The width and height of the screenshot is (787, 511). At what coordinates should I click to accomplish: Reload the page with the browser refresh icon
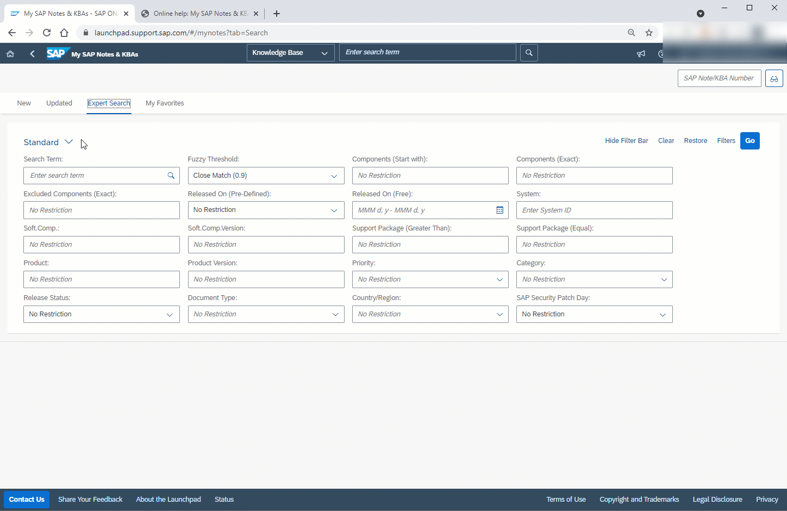47,33
